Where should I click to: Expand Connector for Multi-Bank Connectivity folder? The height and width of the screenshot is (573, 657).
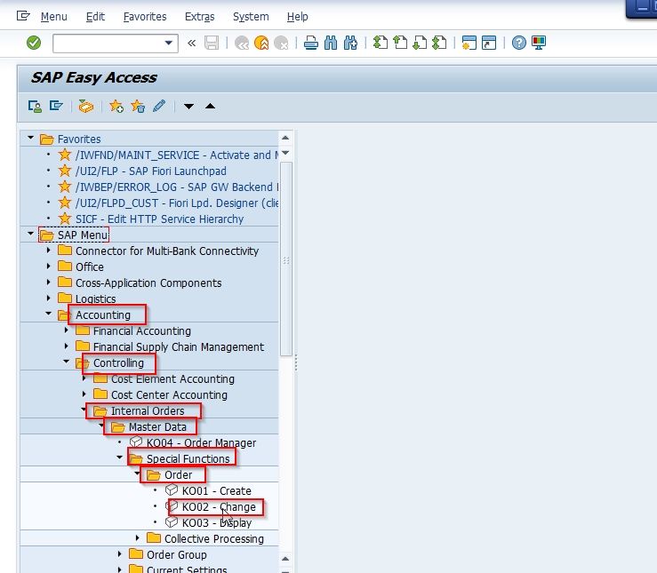point(48,251)
